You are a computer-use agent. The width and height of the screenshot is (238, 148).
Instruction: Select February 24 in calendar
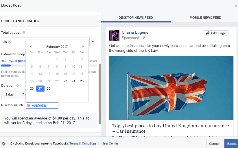[73, 81]
